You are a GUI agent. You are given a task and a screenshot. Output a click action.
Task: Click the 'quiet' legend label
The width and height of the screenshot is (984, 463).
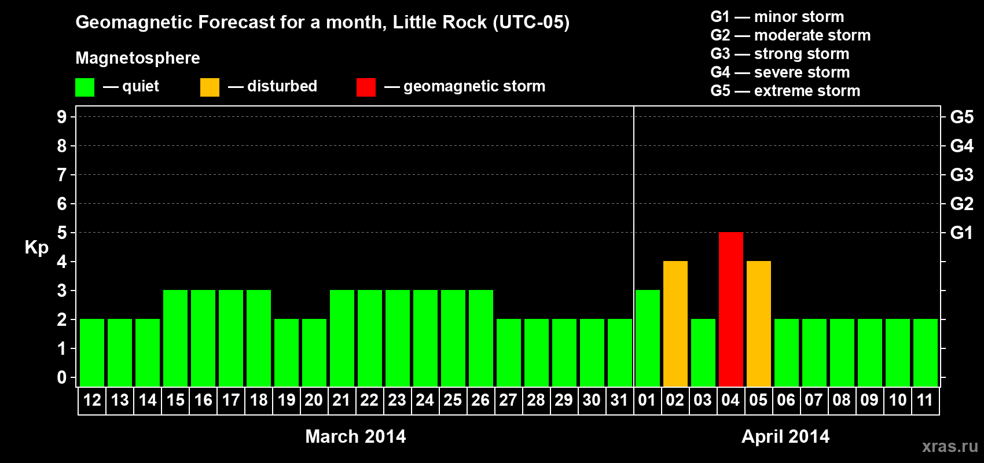(x=141, y=87)
